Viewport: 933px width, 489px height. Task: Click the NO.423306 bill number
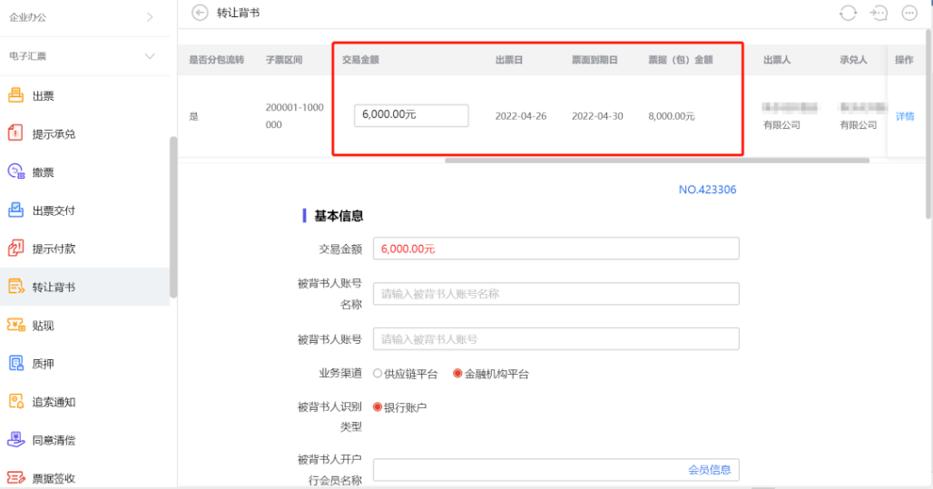pos(708,190)
